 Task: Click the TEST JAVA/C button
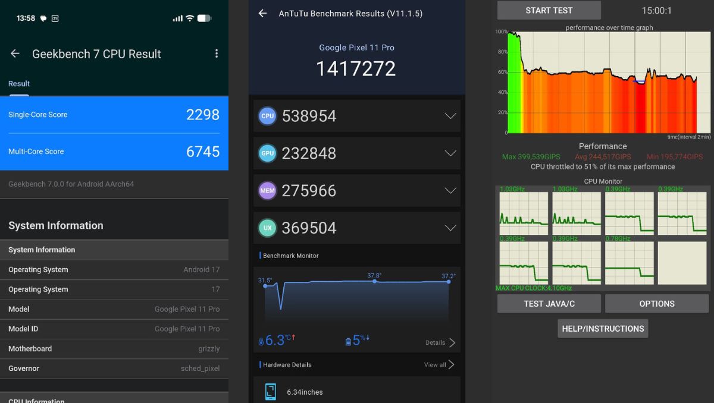(549, 304)
